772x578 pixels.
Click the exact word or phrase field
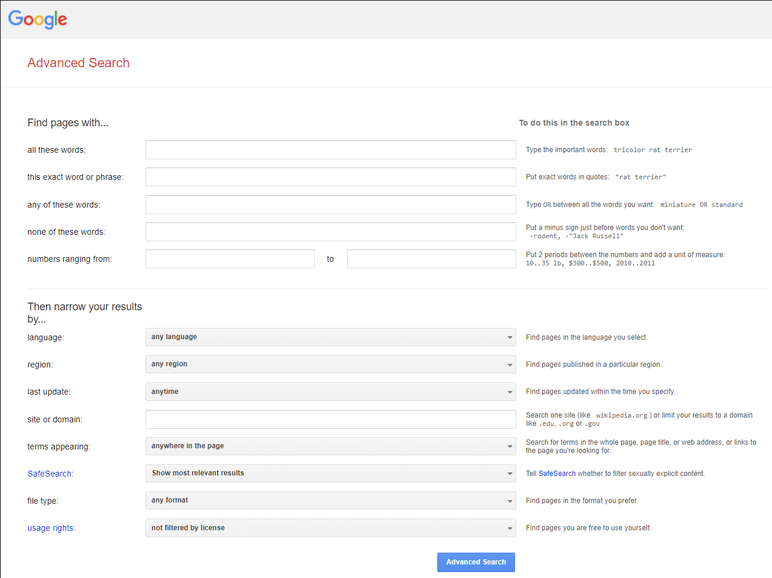pyautogui.click(x=330, y=177)
